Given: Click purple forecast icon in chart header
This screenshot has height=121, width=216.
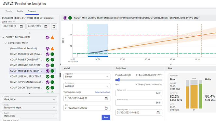Looking at the screenshot, I should (x=65, y=18).
